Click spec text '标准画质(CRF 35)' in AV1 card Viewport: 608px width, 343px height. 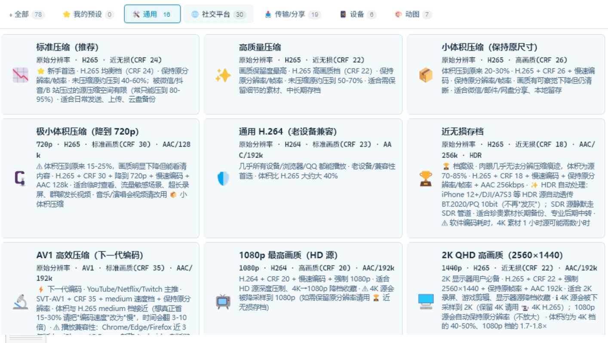(x=135, y=268)
